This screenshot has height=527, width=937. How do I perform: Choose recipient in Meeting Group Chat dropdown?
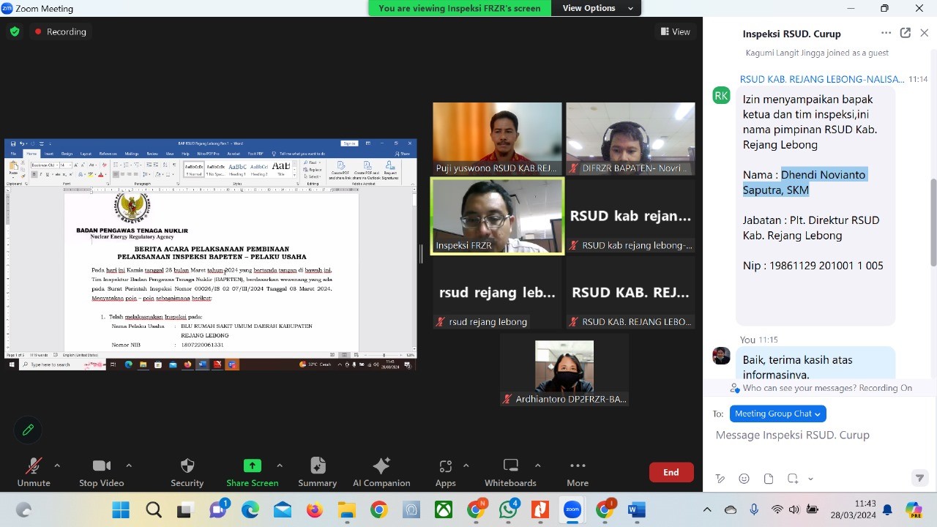pos(777,414)
